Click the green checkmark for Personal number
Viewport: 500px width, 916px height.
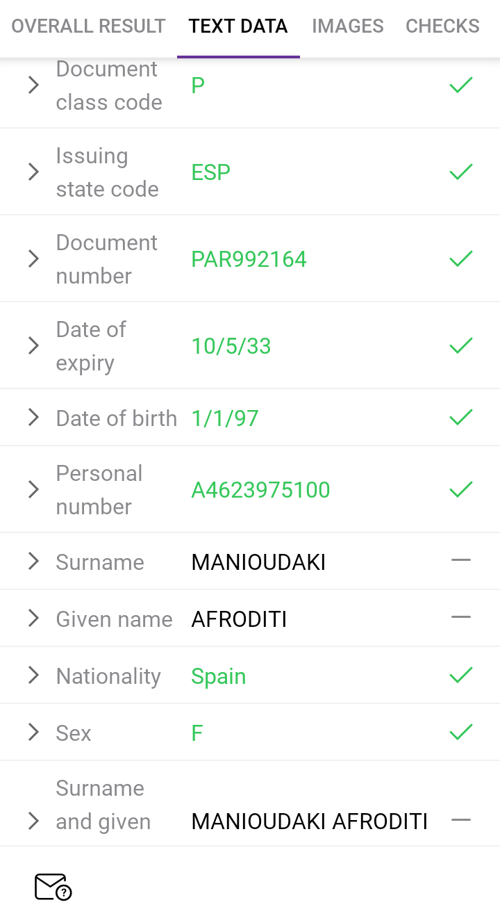pyautogui.click(x=460, y=489)
